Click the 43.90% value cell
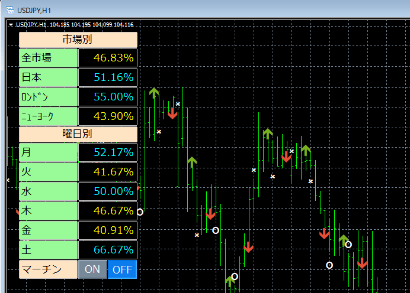 click(x=108, y=116)
